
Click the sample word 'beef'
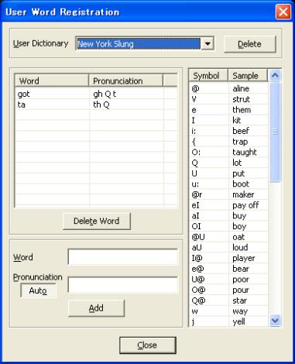pyautogui.click(x=241, y=131)
